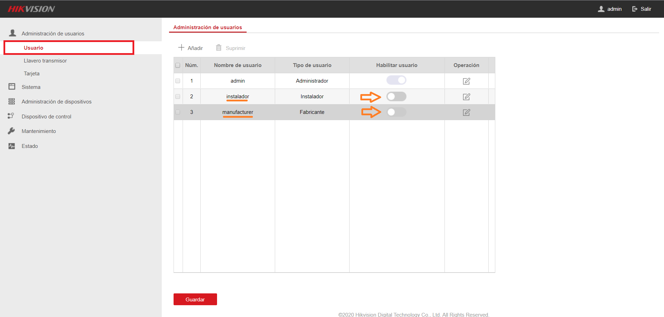This screenshot has width=664, height=317.
Task: Click the Añadir plus icon
Action: (181, 48)
